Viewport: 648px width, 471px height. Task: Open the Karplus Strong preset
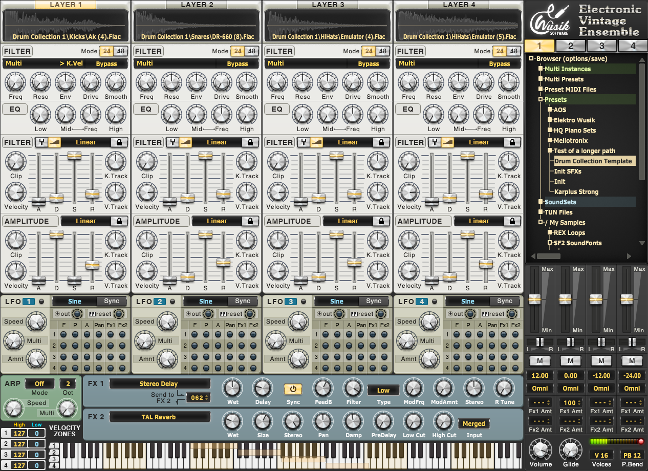(576, 191)
